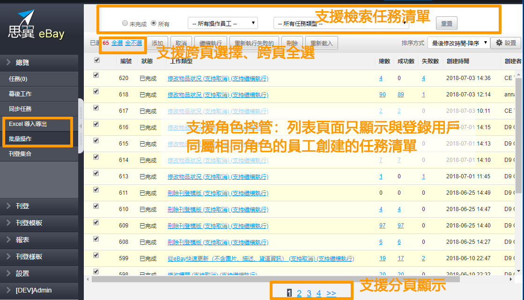Viewport: 524px width, 300px height.
Task: Click the gear icon on 設置 button
Action: [499, 43]
